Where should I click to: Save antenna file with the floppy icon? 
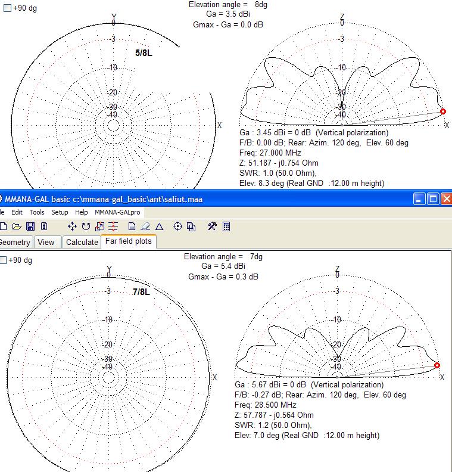tap(30, 226)
